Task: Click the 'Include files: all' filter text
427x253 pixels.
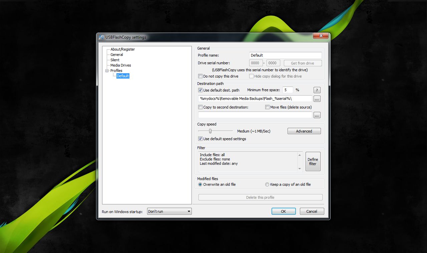Action: 212,155
